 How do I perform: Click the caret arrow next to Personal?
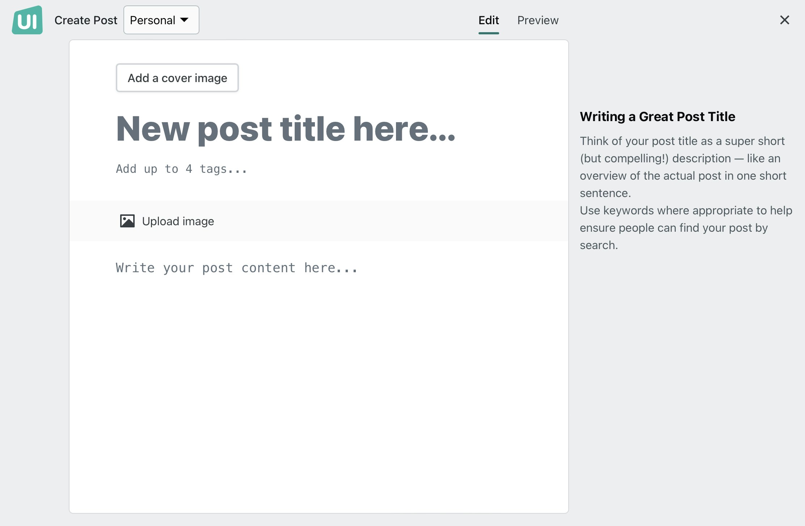tap(185, 20)
